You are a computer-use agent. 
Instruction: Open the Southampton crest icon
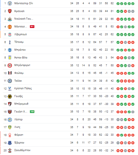click(x=10, y=151)
